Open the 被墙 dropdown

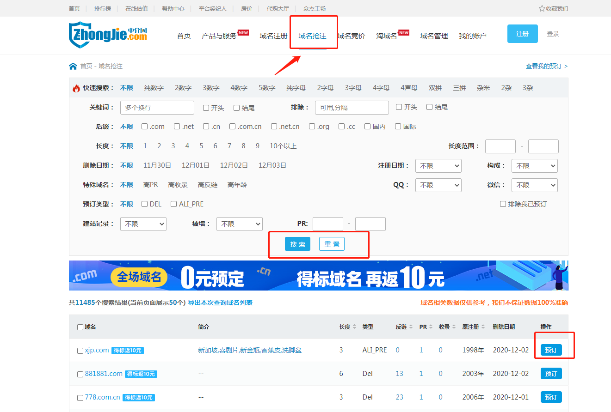(x=239, y=224)
